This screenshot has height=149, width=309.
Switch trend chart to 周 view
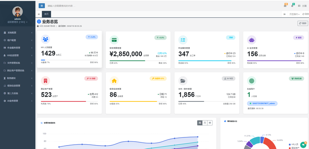coord(200,123)
